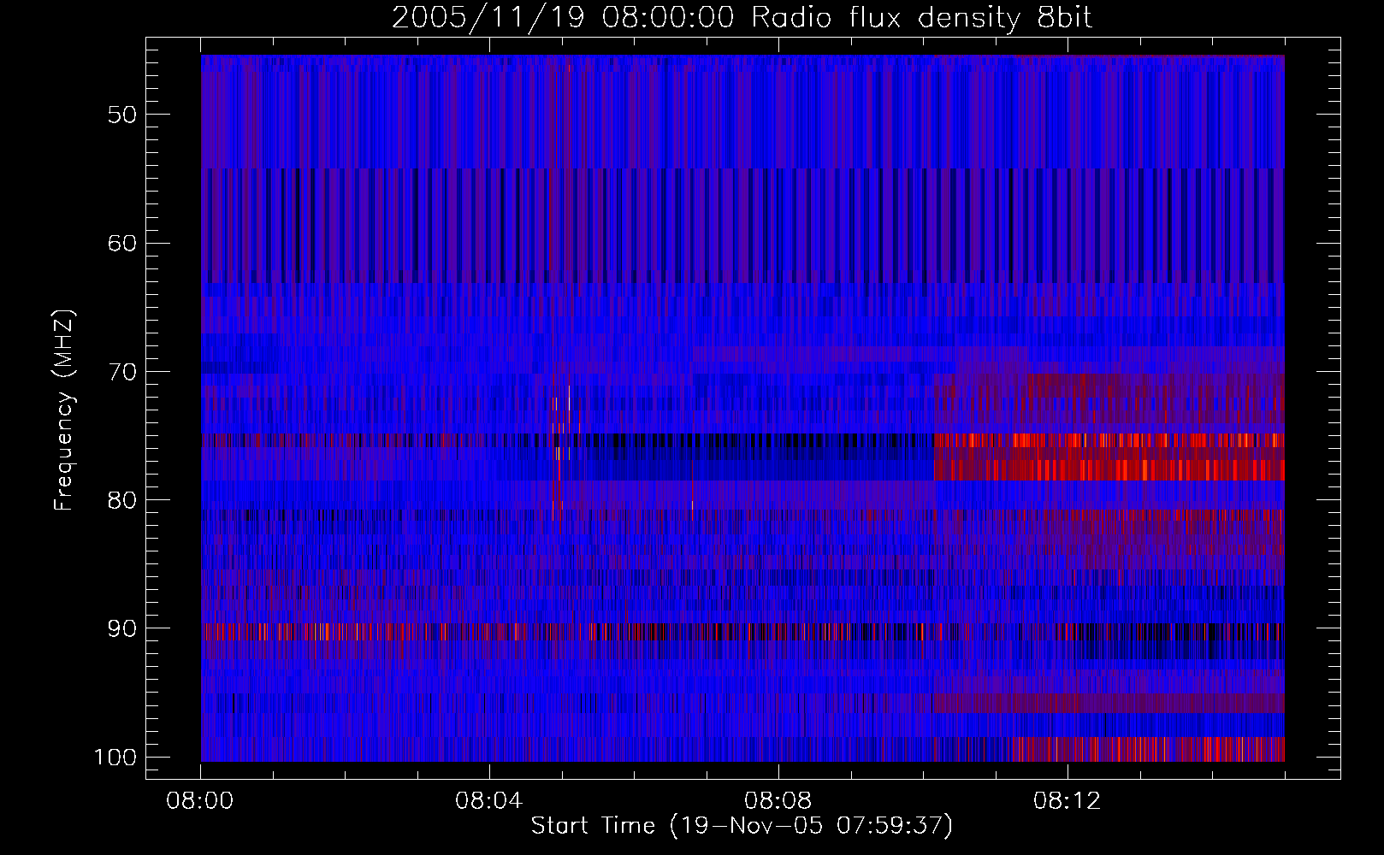Click the time tick label "08:12"
Screen dimensions: 1384x855
1068,801
